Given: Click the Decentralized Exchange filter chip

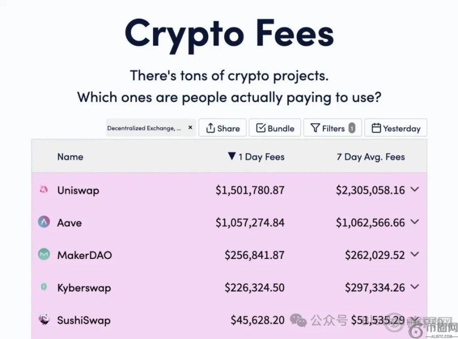Looking at the screenshot, I should (144, 128).
